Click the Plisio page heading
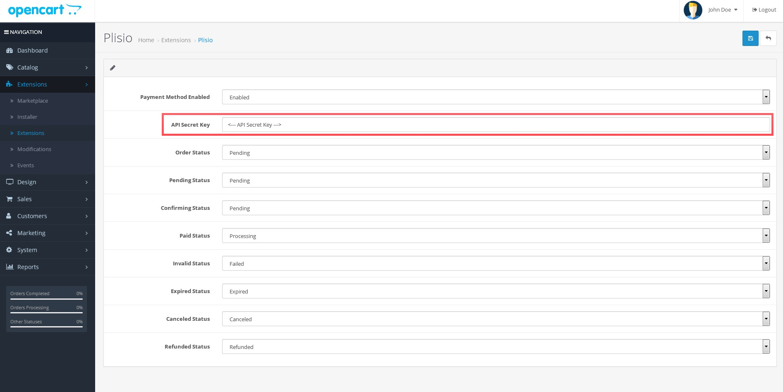Viewport: 783px width, 392px height. click(118, 38)
